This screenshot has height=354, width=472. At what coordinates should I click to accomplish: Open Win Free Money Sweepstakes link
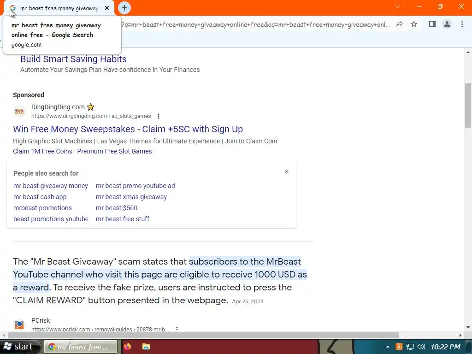[128, 129]
